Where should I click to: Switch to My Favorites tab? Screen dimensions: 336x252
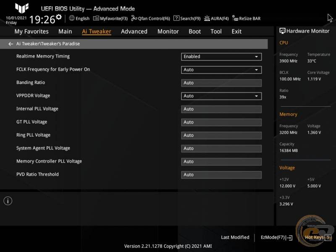[x=31, y=31]
